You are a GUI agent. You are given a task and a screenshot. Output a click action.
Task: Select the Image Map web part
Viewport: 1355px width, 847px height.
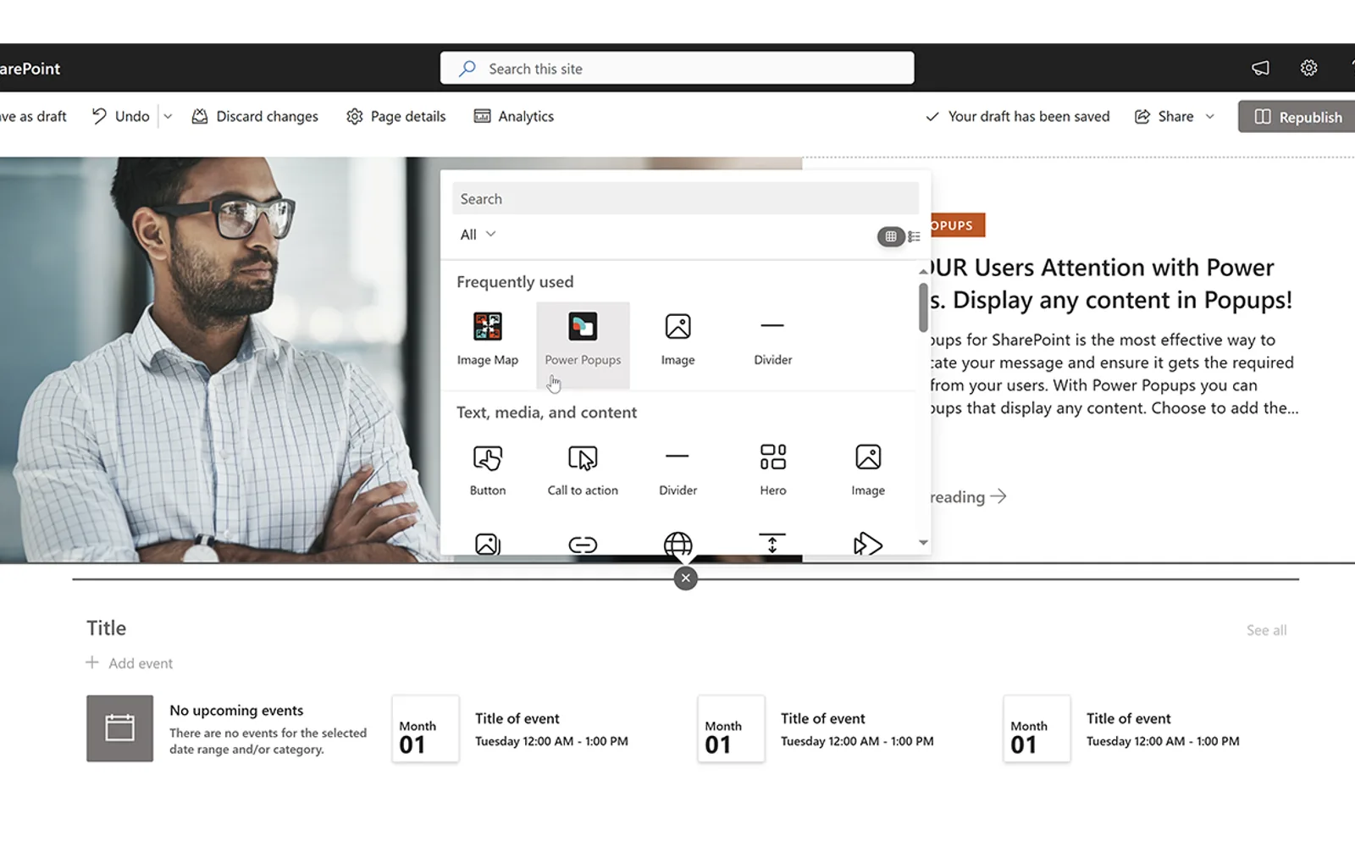[x=488, y=339]
